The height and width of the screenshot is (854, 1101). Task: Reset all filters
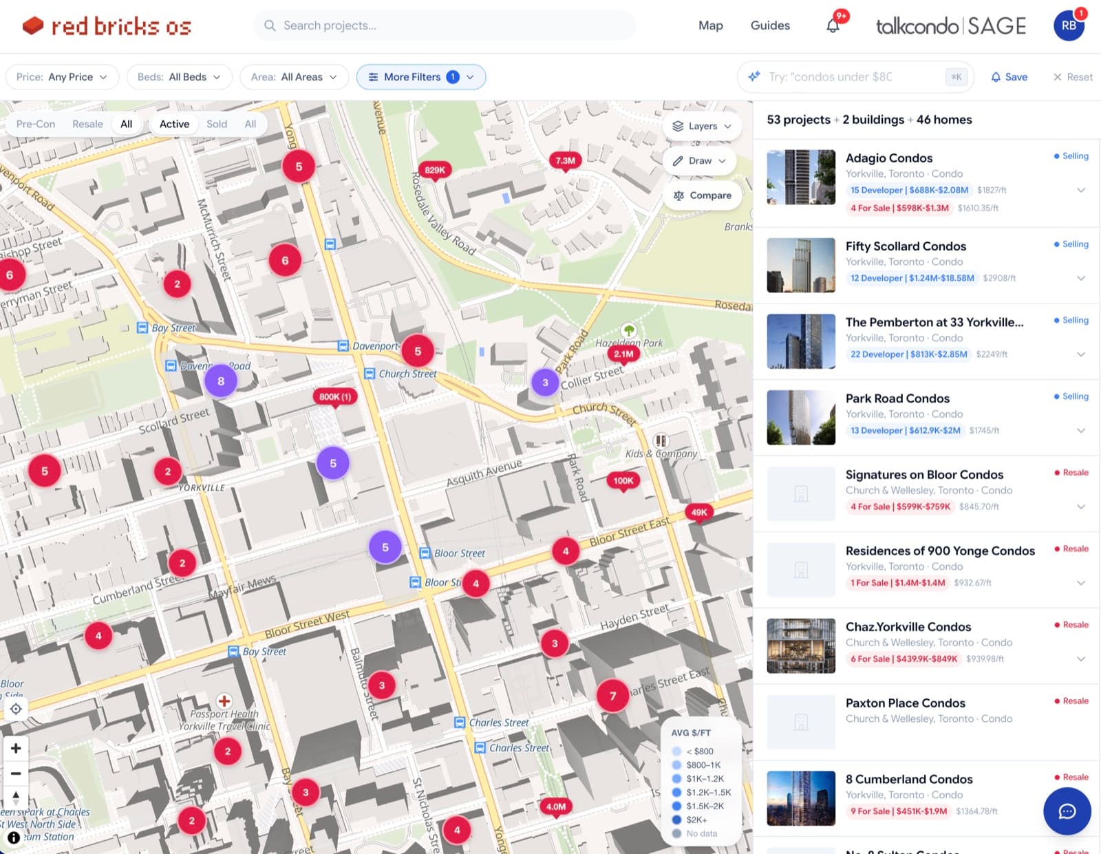click(1073, 77)
